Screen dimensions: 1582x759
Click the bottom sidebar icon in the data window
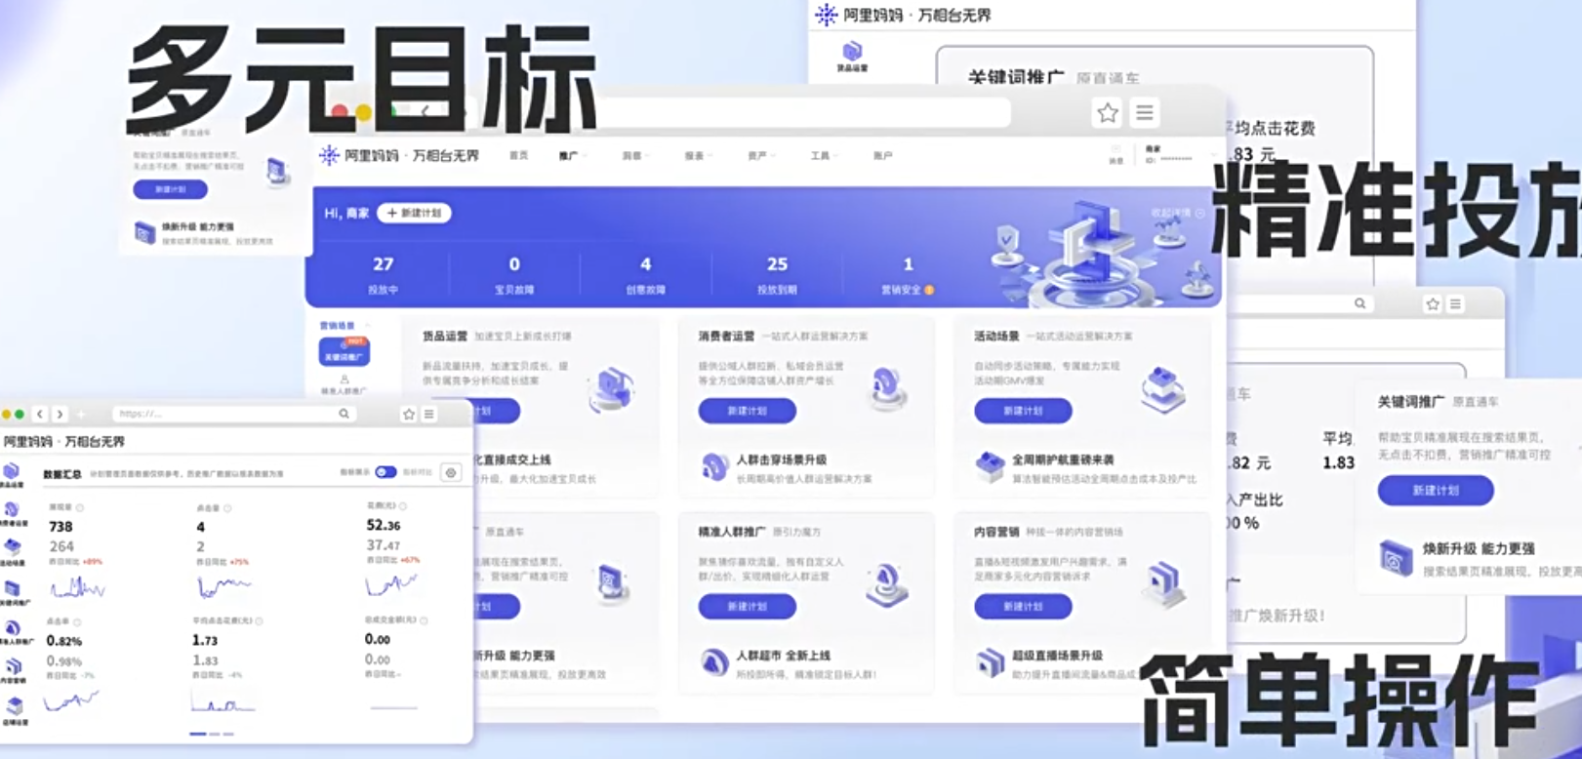click(14, 706)
